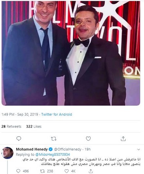Open Twitter for Android source link
The height and width of the screenshot is (174, 144).
pyautogui.click(x=57, y=114)
